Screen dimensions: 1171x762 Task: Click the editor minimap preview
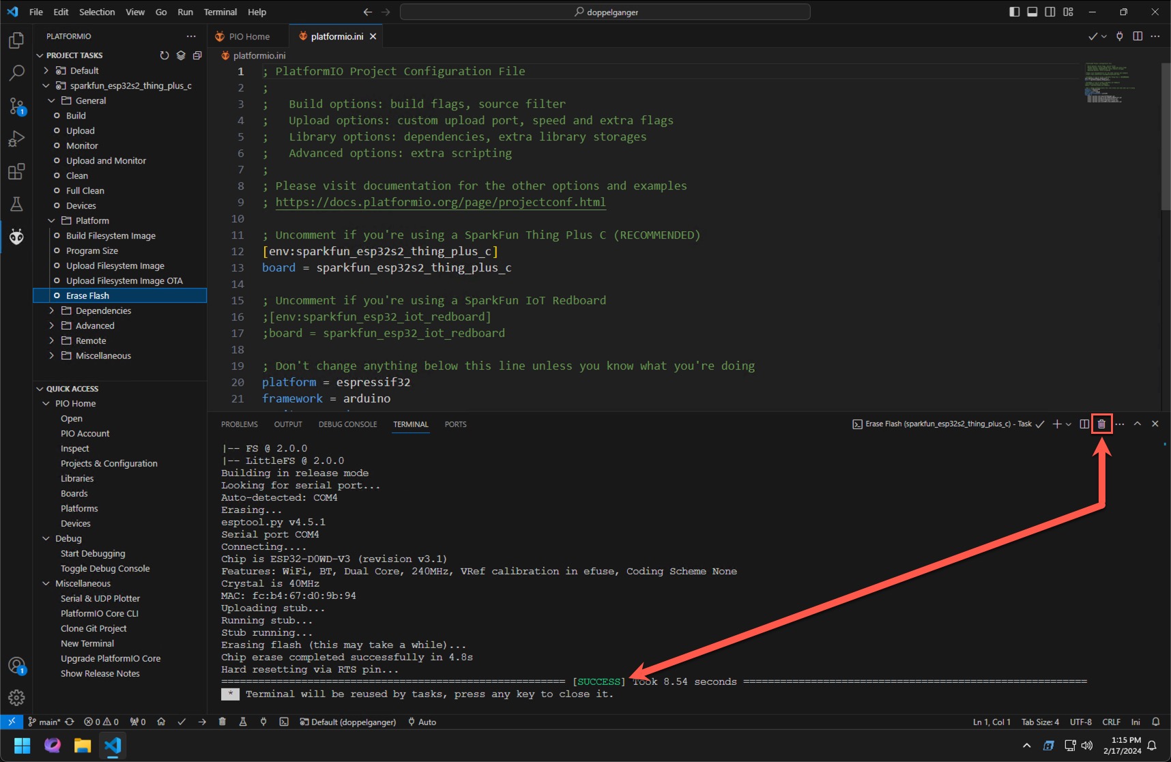click(x=1111, y=83)
